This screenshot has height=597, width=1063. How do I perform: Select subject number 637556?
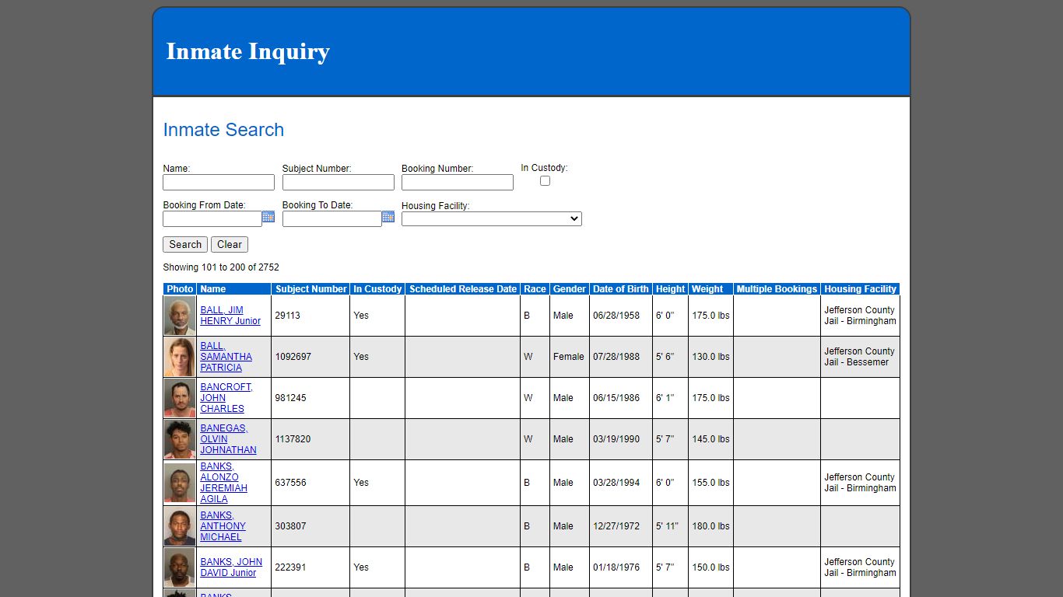pyautogui.click(x=290, y=483)
